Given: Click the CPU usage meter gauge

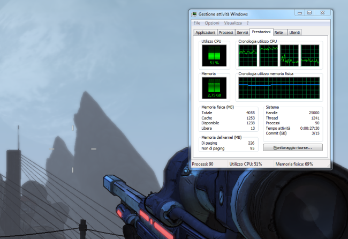Looking at the screenshot, I should click(214, 56).
